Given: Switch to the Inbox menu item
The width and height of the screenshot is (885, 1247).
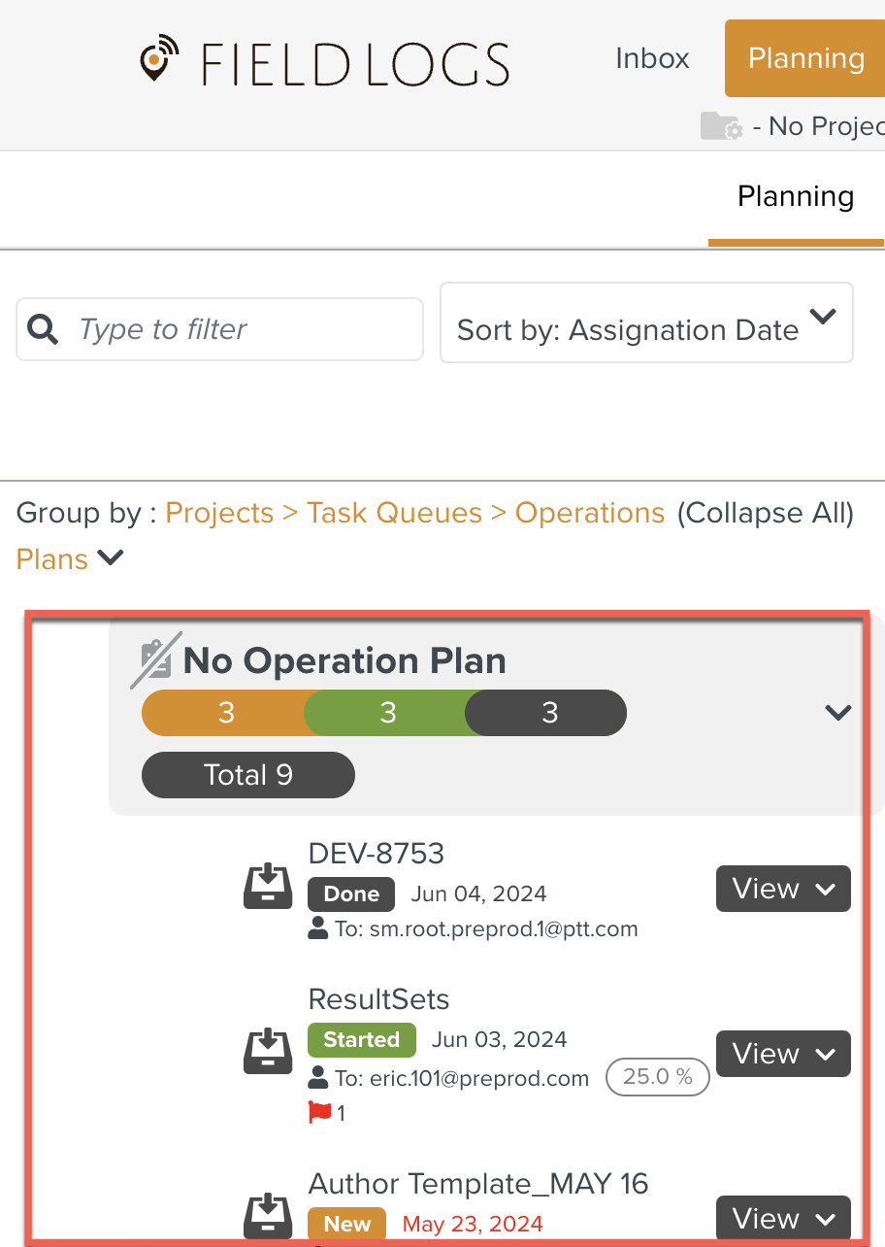Looking at the screenshot, I should pos(652,58).
